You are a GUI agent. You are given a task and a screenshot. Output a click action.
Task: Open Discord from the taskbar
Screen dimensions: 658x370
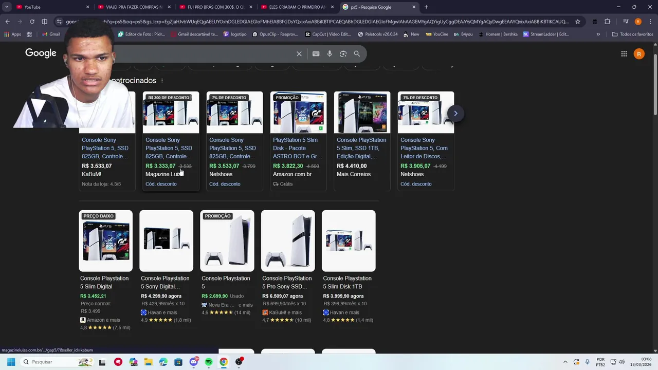click(194, 362)
